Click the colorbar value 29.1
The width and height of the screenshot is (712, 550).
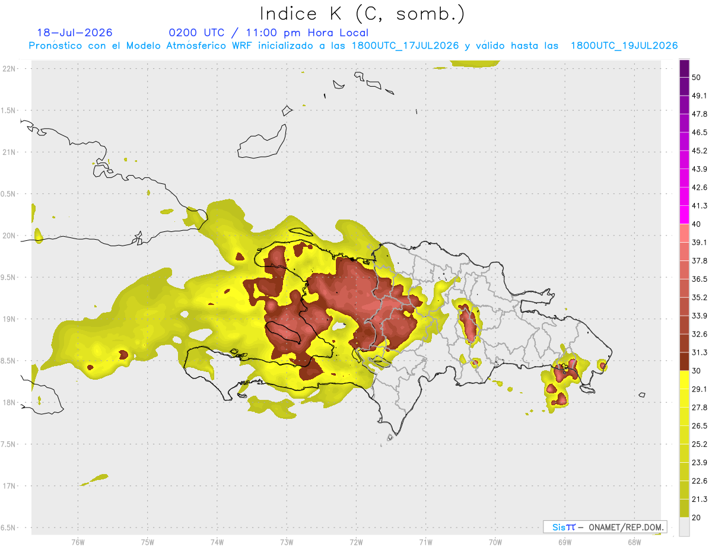click(x=700, y=389)
